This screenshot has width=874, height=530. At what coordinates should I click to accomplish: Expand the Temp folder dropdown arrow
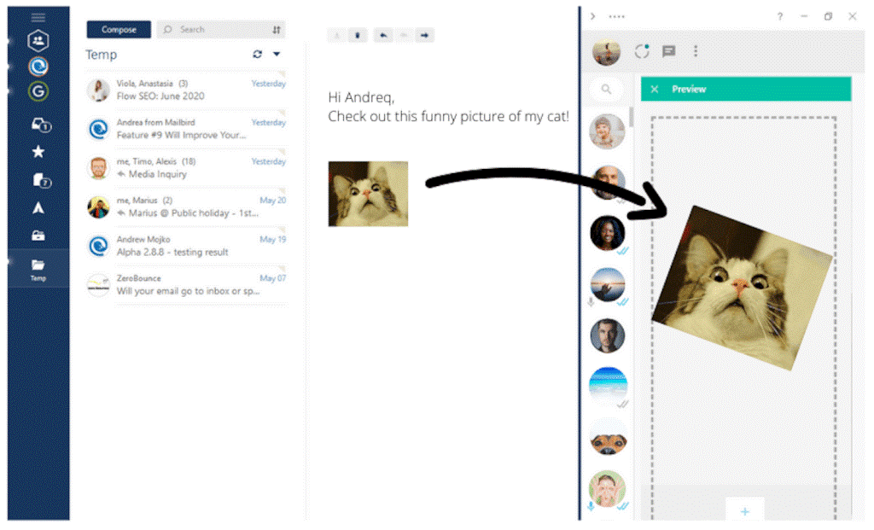(x=277, y=54)
